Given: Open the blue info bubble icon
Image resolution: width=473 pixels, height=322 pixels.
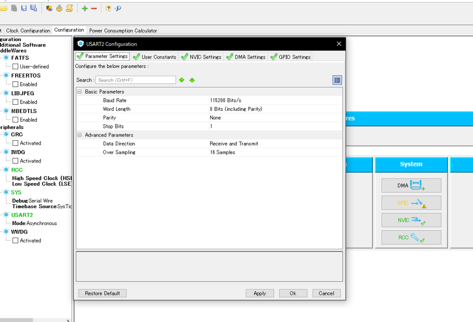Looking at the screenshot, I should 118,8.
